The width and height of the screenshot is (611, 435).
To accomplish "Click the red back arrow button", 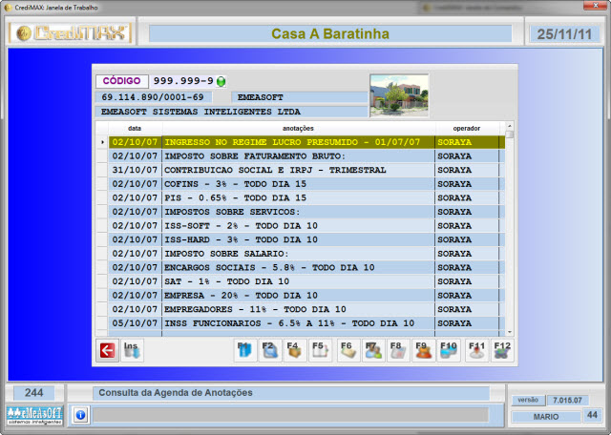I will (x=107, y=351).
